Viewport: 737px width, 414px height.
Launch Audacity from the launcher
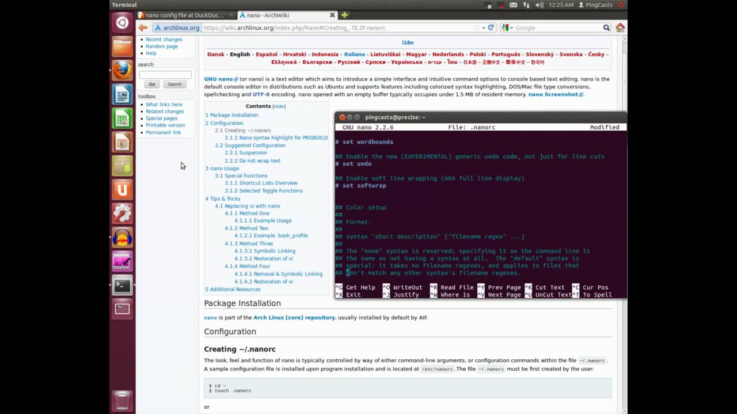pyautogui.click(x=122, y=237)
